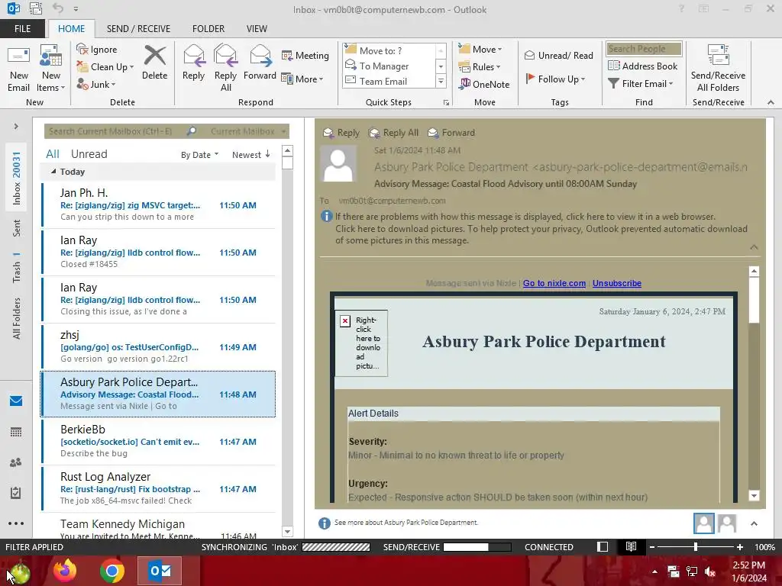This screenshot has width=782, height=586.
Task: Zoom out with the minus button
Action: click(x=651, y=546)
